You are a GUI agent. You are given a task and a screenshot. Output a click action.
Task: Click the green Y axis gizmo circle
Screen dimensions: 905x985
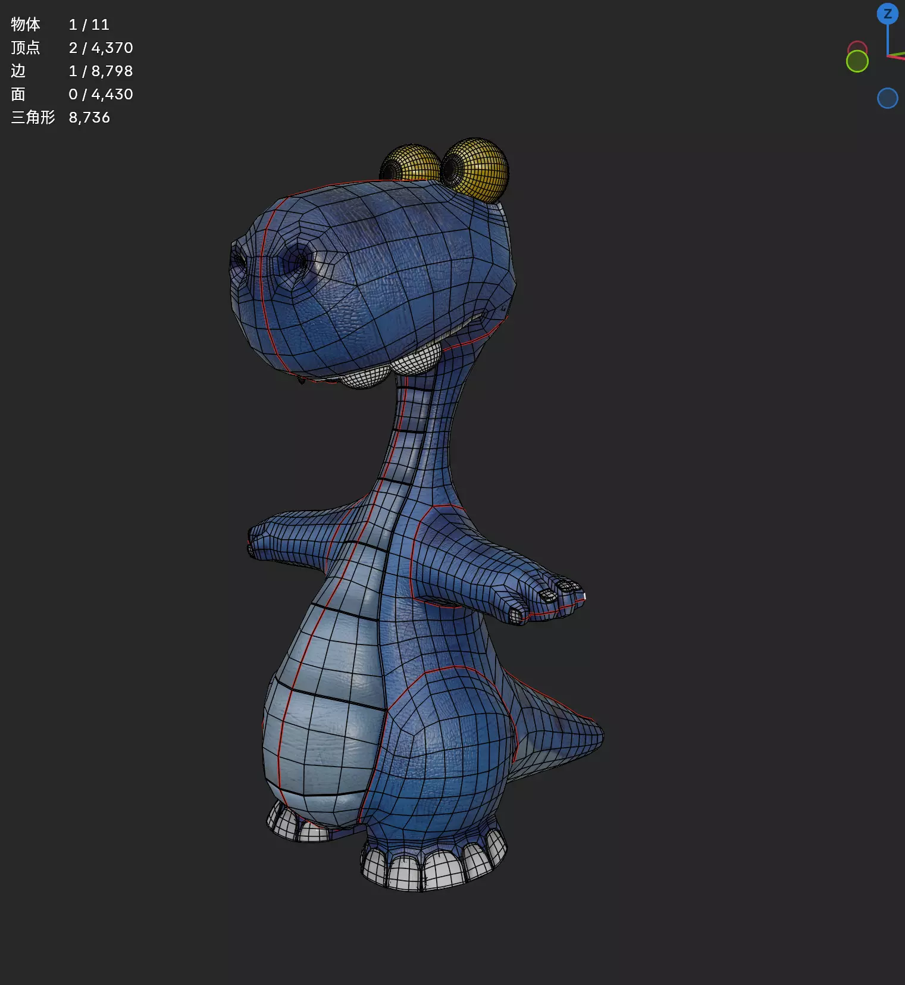click(857, 61)
